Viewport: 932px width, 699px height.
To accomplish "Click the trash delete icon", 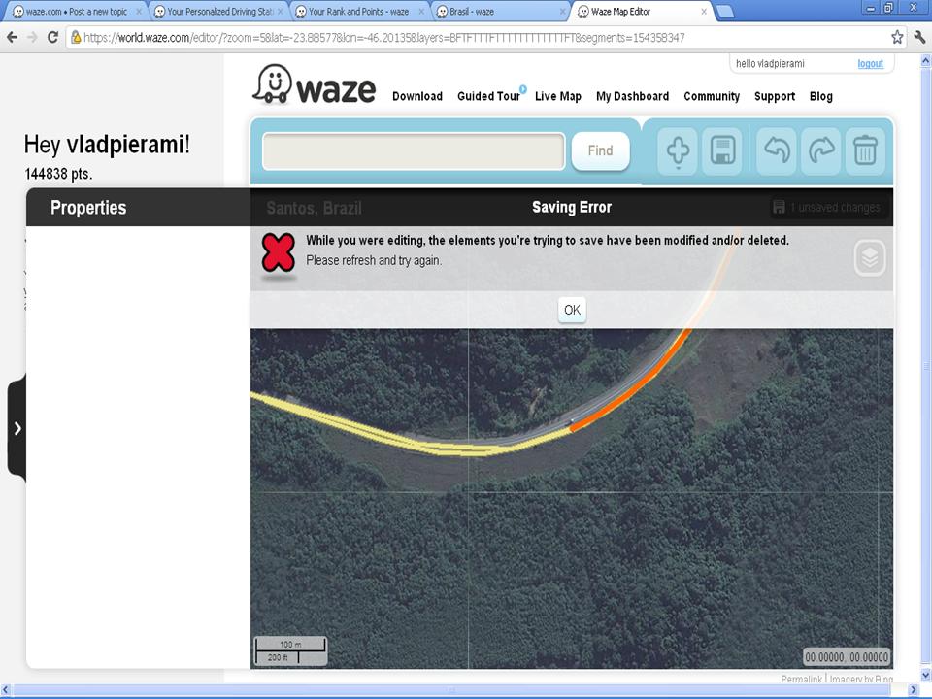I will 865,150.
